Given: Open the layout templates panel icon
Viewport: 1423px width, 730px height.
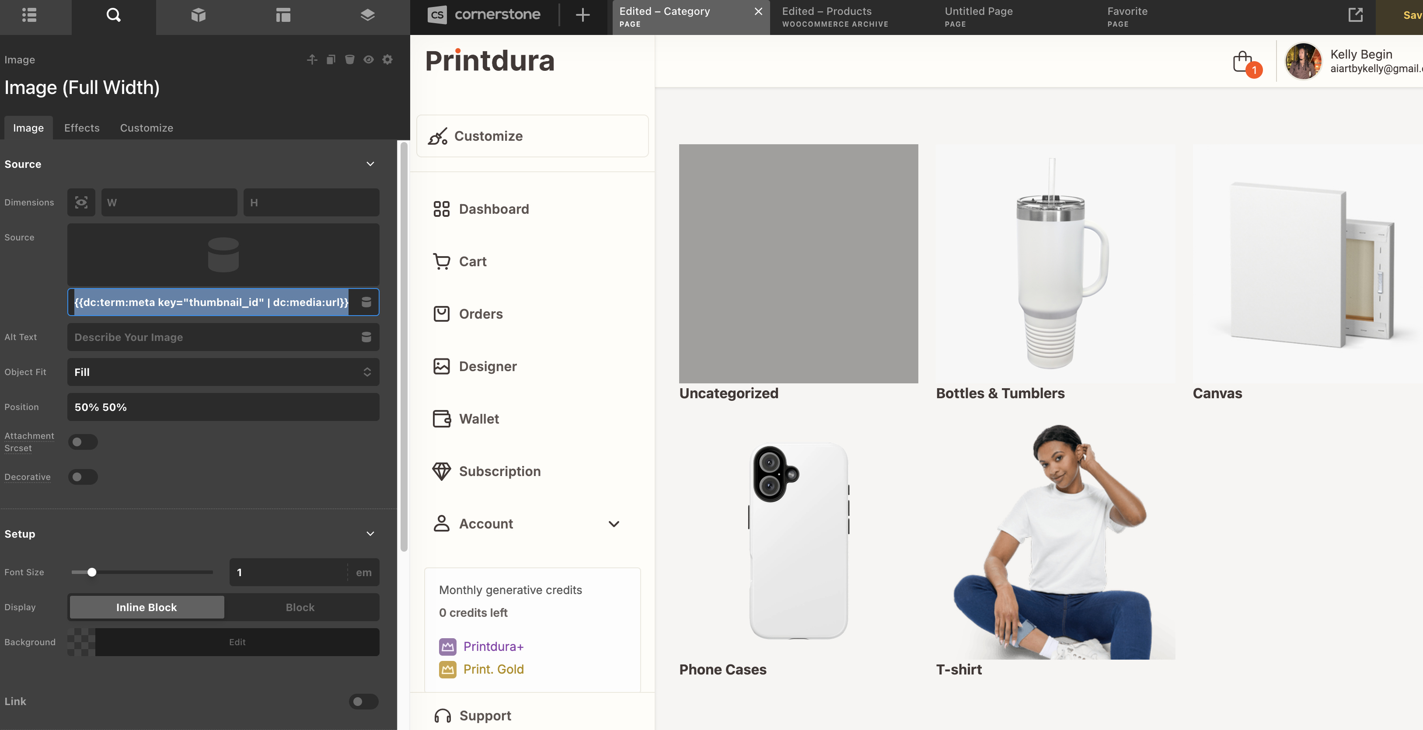Looking at the screenshot, I should [283, 15].
